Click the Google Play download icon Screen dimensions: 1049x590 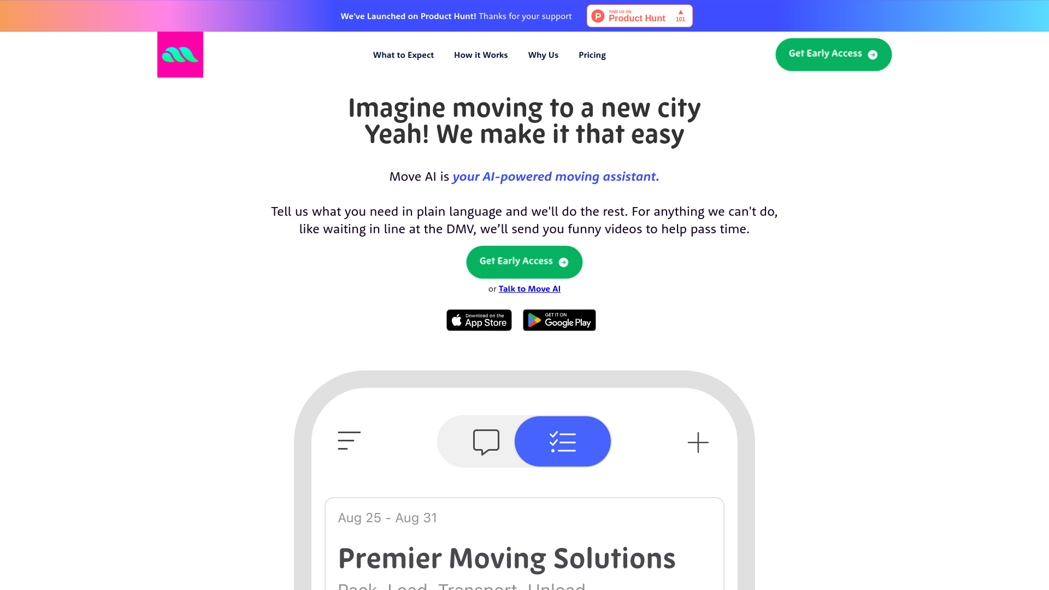click(559, 320)
